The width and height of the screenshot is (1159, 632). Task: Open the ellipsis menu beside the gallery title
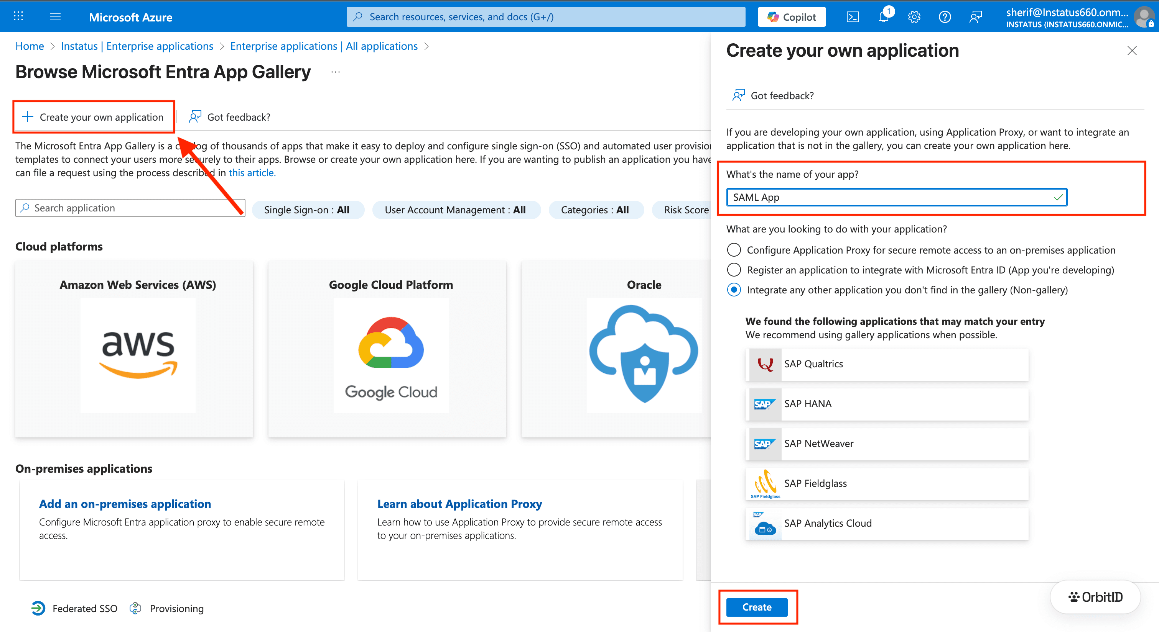[336, 72]
